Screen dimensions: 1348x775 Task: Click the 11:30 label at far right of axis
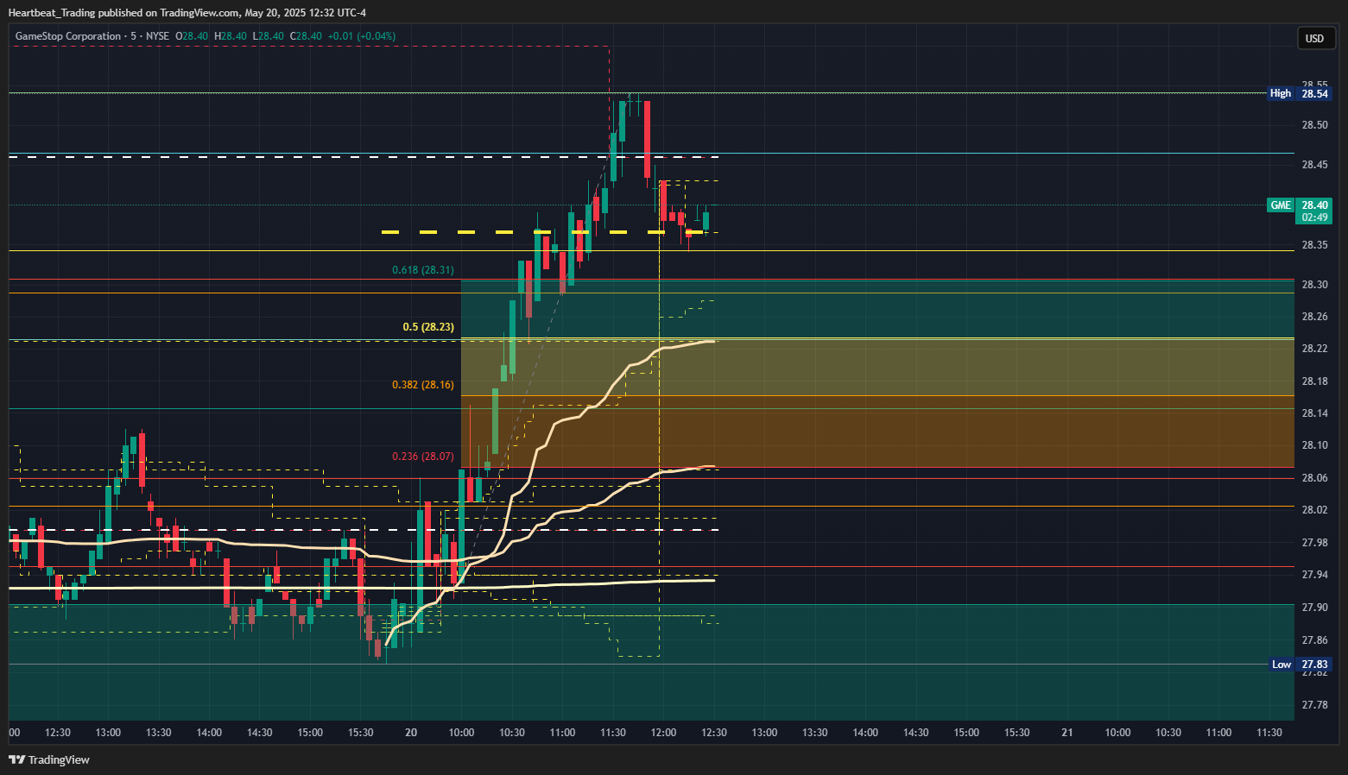tap(1269, 733)
